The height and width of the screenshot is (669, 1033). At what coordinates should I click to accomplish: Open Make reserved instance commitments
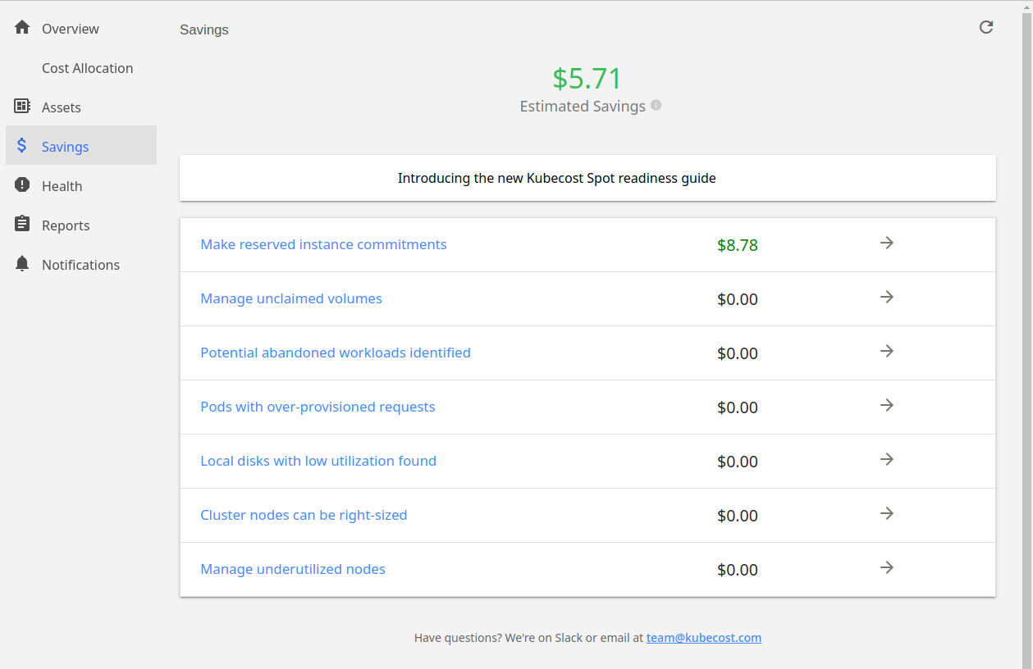[323, 244]
